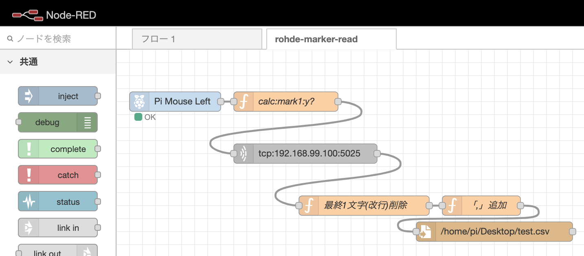584x256 pixels.
Task: Click the Node-RED logo icon
Action: [27, 15]
